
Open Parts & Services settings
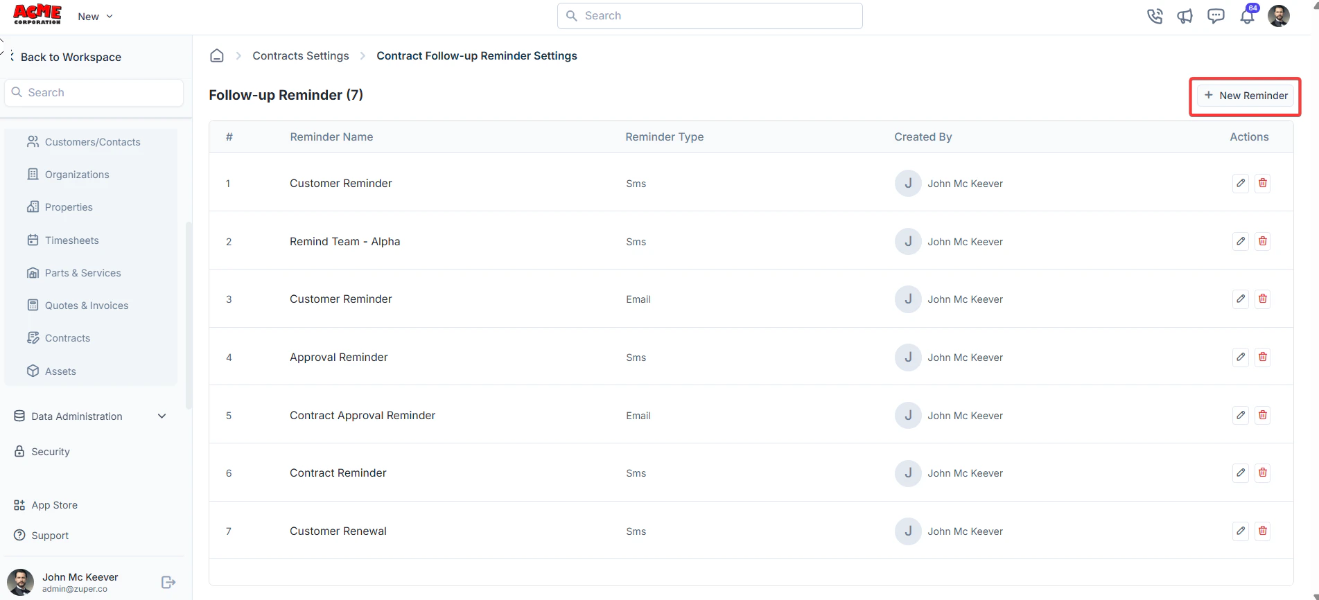74,273
